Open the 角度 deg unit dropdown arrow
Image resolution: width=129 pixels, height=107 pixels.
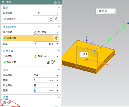[x=57, y=44]
